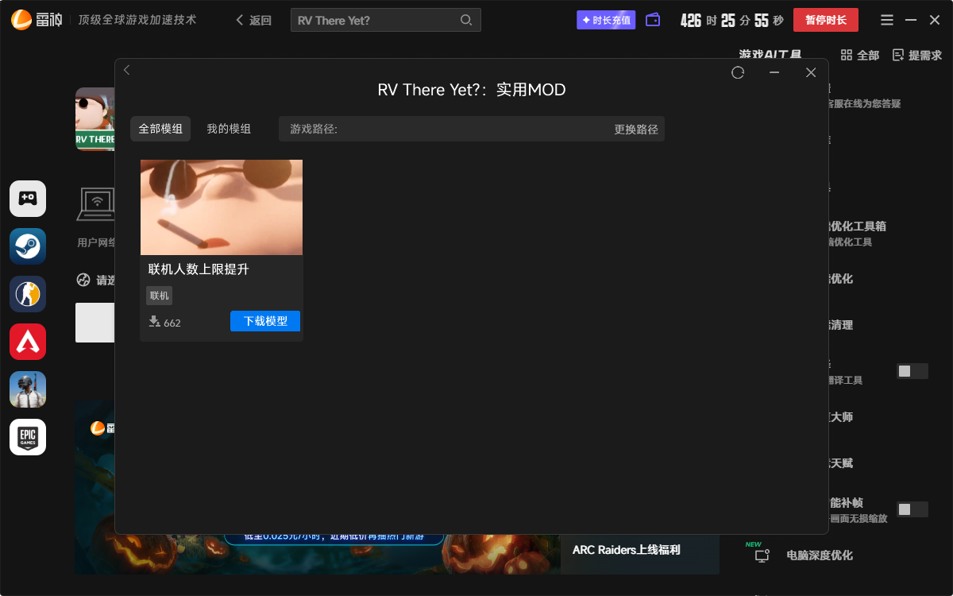The height and width of the screenshot is (596, 953).
Task: Click the Epic Games sidebar icon
Action: 28,437
